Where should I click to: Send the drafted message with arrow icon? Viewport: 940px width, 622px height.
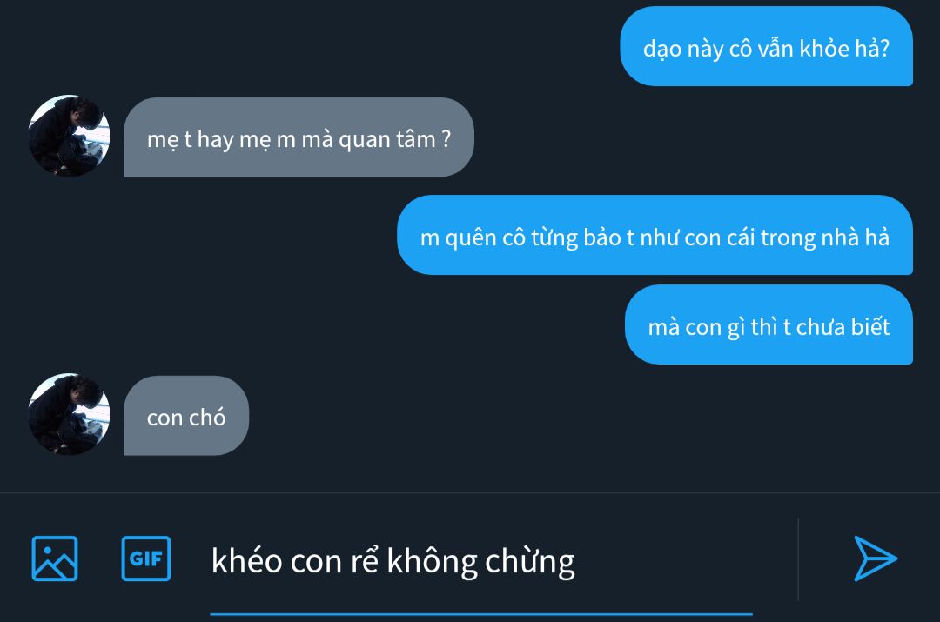(875, 558)
